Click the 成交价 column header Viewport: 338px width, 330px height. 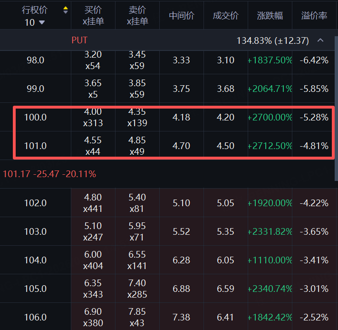[x=225, y=16]
